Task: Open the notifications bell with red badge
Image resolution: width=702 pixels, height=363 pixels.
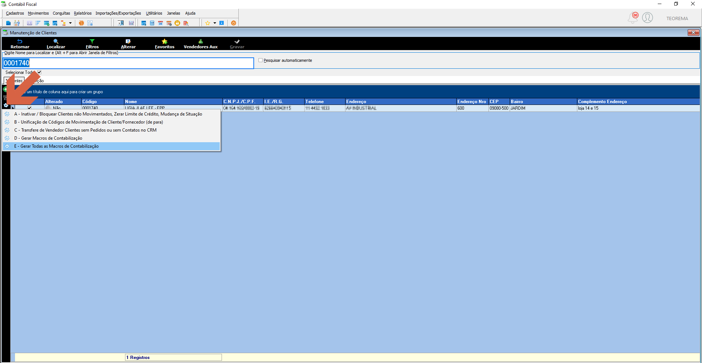Action: point(633,18)
